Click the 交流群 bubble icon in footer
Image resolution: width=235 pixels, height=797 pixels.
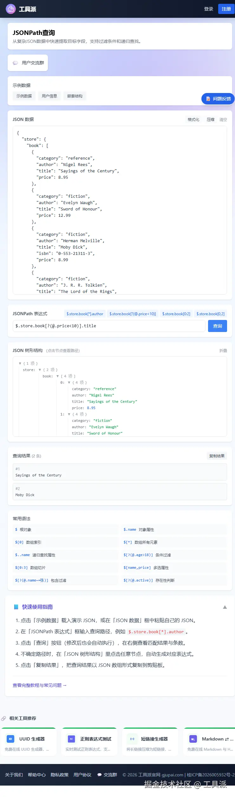coord(99,775)
